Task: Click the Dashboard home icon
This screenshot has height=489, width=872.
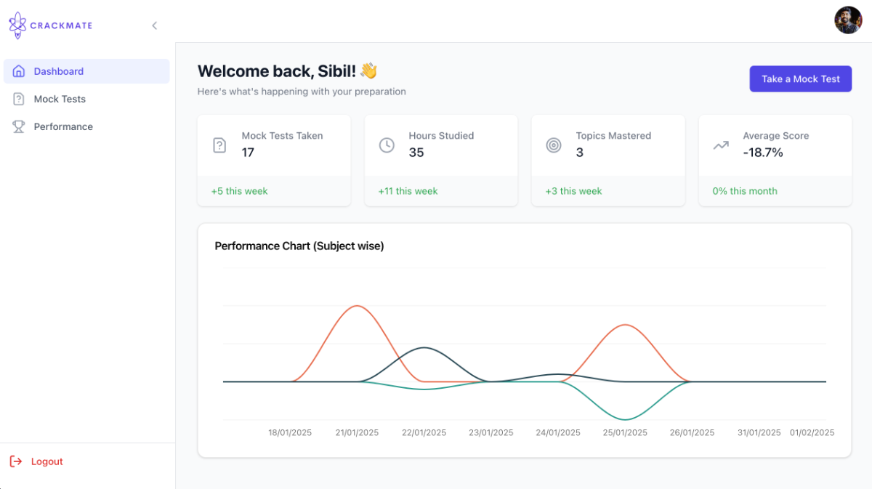Action: point(19,71)
